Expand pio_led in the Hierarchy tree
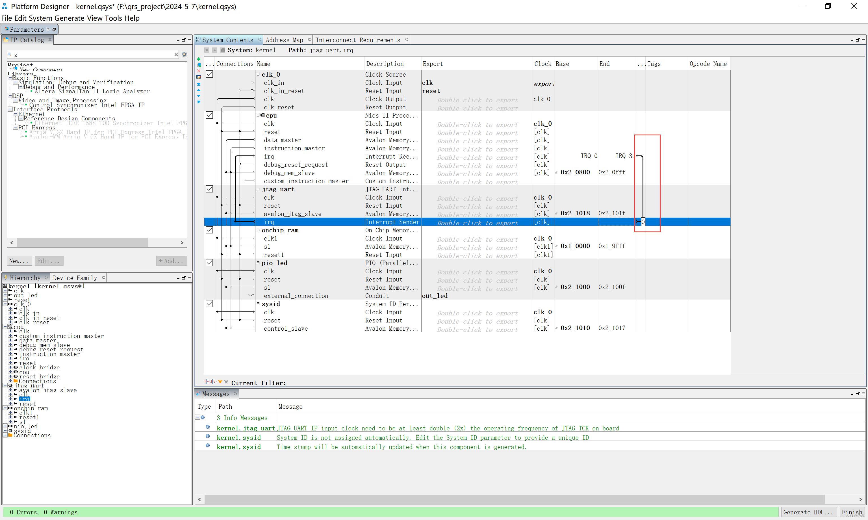The height and width of the screenshot is (520, 868). (x=5, y=426)
